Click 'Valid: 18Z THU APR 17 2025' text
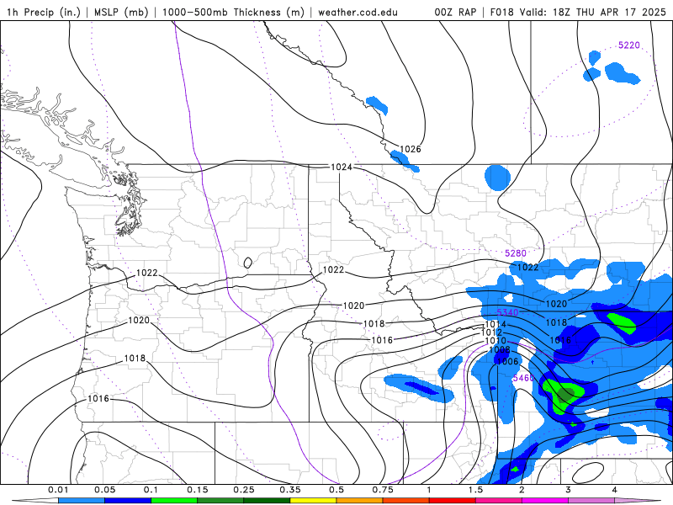 (593, 12)
